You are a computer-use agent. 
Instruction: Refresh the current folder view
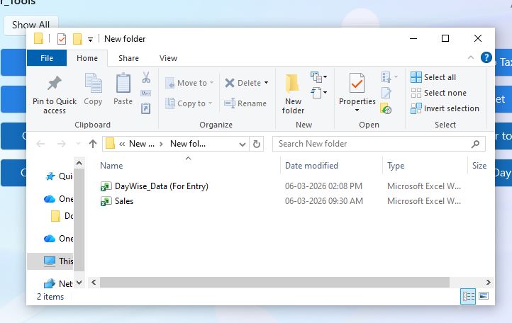pyautogui.click(x=256, y=144)
